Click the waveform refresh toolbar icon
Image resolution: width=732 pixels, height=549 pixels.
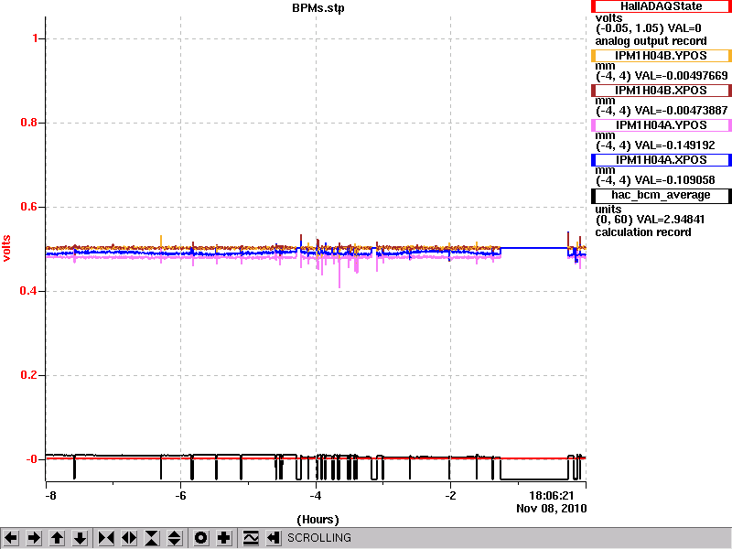pos(251,538)
